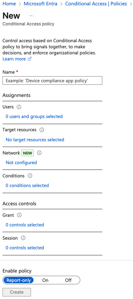Open the ellipsis more options menu
The width and height of the screenshot is (133, 299).
coord(31,16)
